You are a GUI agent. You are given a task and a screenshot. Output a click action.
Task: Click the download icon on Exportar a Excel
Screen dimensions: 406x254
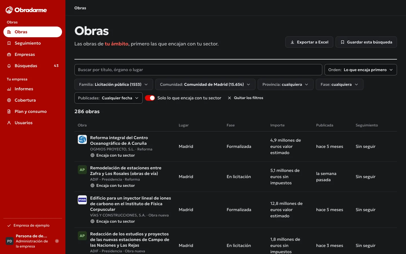[x=292, y=42]
